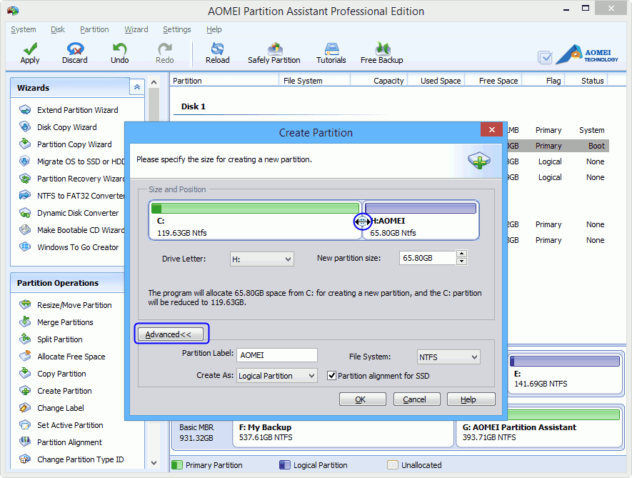Select the E: 141.69GB NTFS partition block
This screenshot has width=632, height=478.
pos(564,373)
